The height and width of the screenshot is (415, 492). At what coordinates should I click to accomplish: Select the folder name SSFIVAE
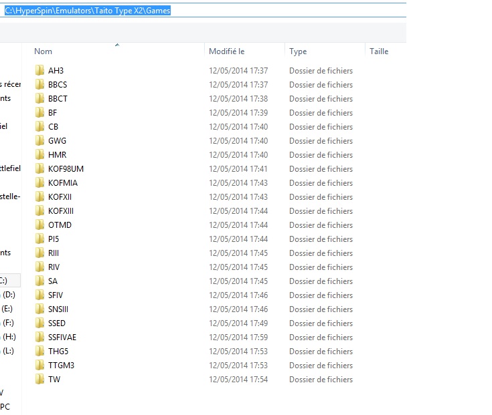pyautogui.click(x=62, y=337)
